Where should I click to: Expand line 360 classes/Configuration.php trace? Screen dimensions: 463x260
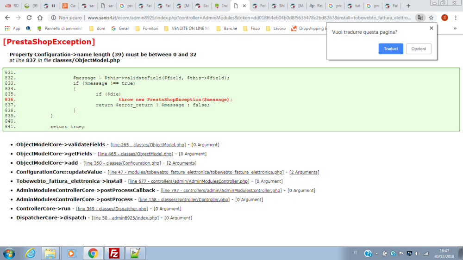tap(122, 163)
